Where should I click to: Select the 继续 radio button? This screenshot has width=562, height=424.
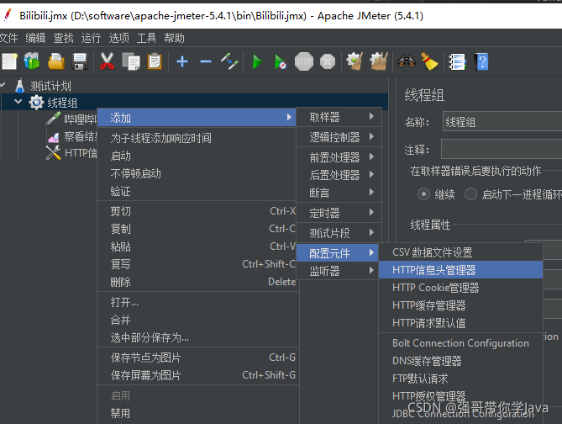tap(423, 193)
